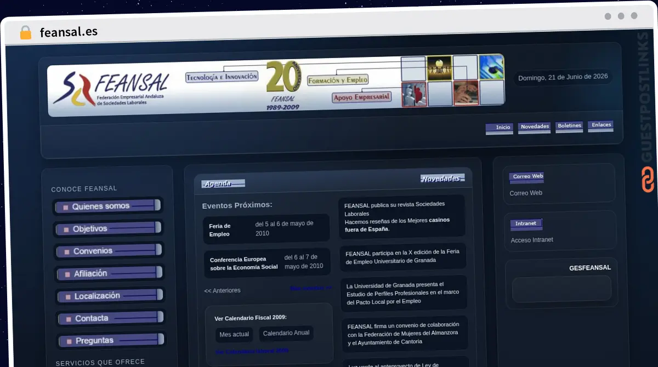Click the feansal.es address text
The width and height of the screenshot is (658, 367).
coord(69,32)
